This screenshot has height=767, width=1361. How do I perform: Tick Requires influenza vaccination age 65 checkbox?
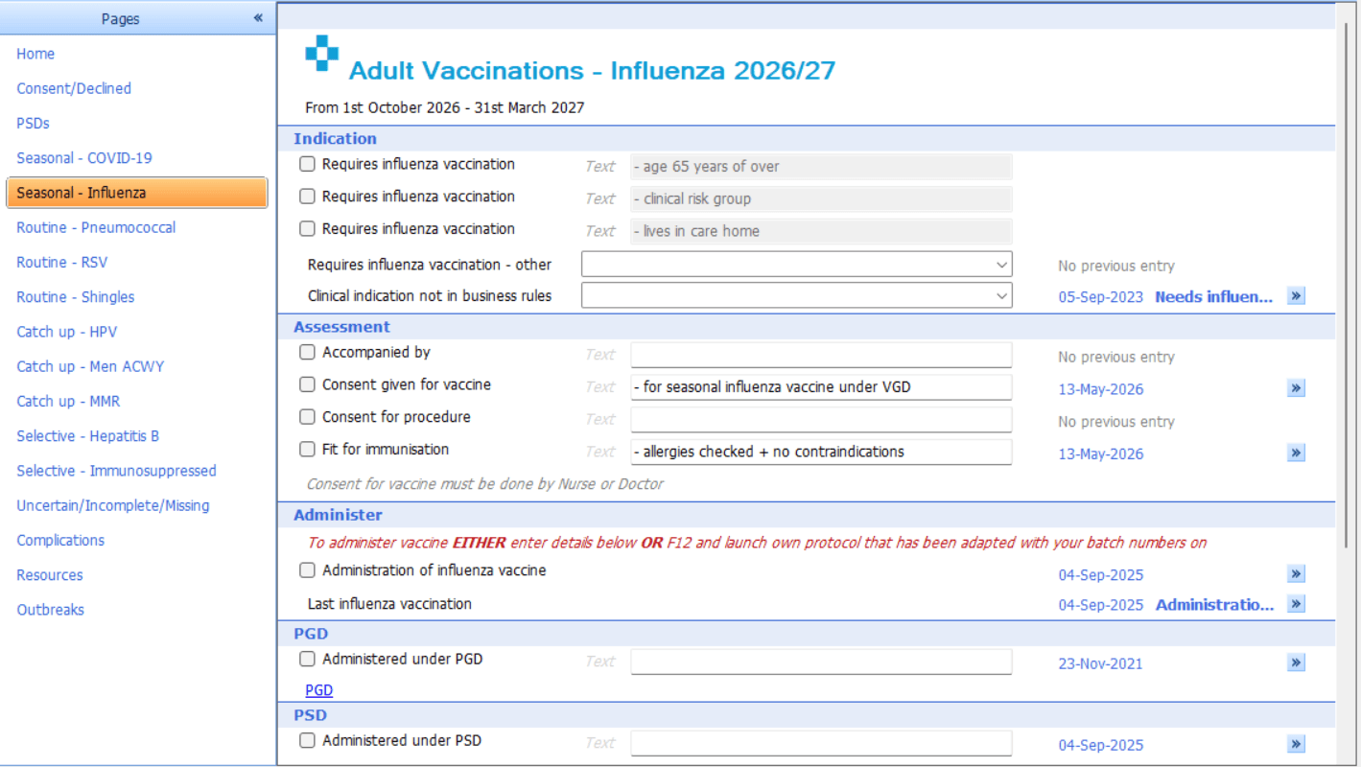click(x=307, y=164)
